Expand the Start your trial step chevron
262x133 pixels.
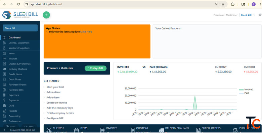coord(44,87)
